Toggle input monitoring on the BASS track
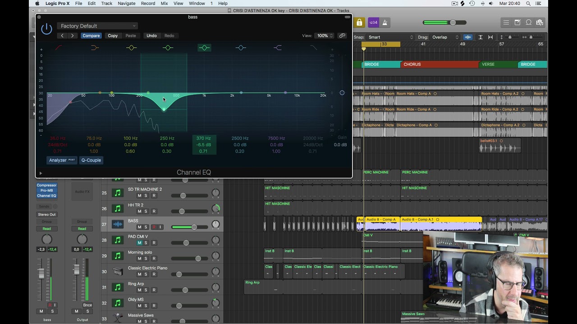Viewport: 577px width, 324px height. [160, 227]
